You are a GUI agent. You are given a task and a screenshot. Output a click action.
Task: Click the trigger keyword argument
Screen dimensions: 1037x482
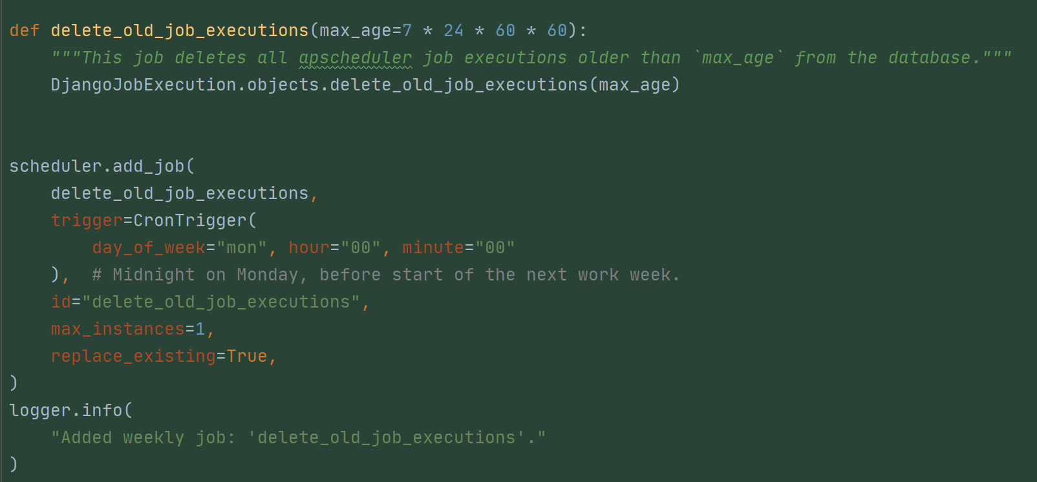point(87,220)
